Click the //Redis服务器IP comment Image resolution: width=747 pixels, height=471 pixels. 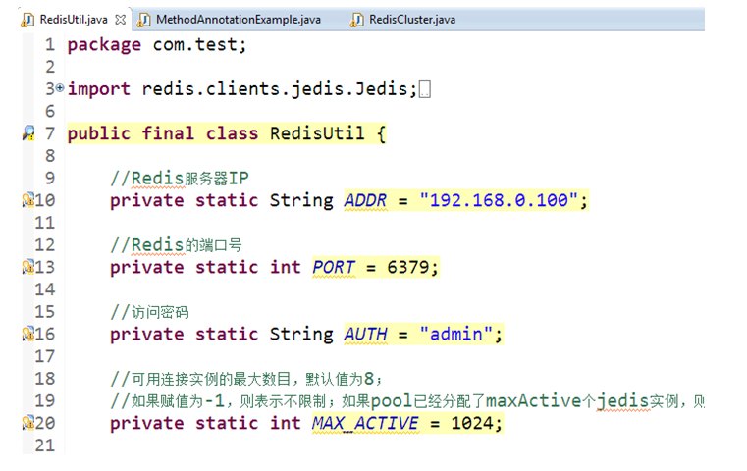[179, 179]
